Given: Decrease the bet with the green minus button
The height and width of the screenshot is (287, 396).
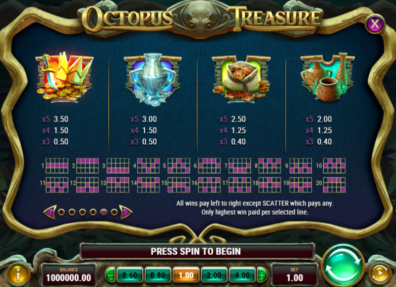Looking at the screenshot, I should [x=110, y=275].
